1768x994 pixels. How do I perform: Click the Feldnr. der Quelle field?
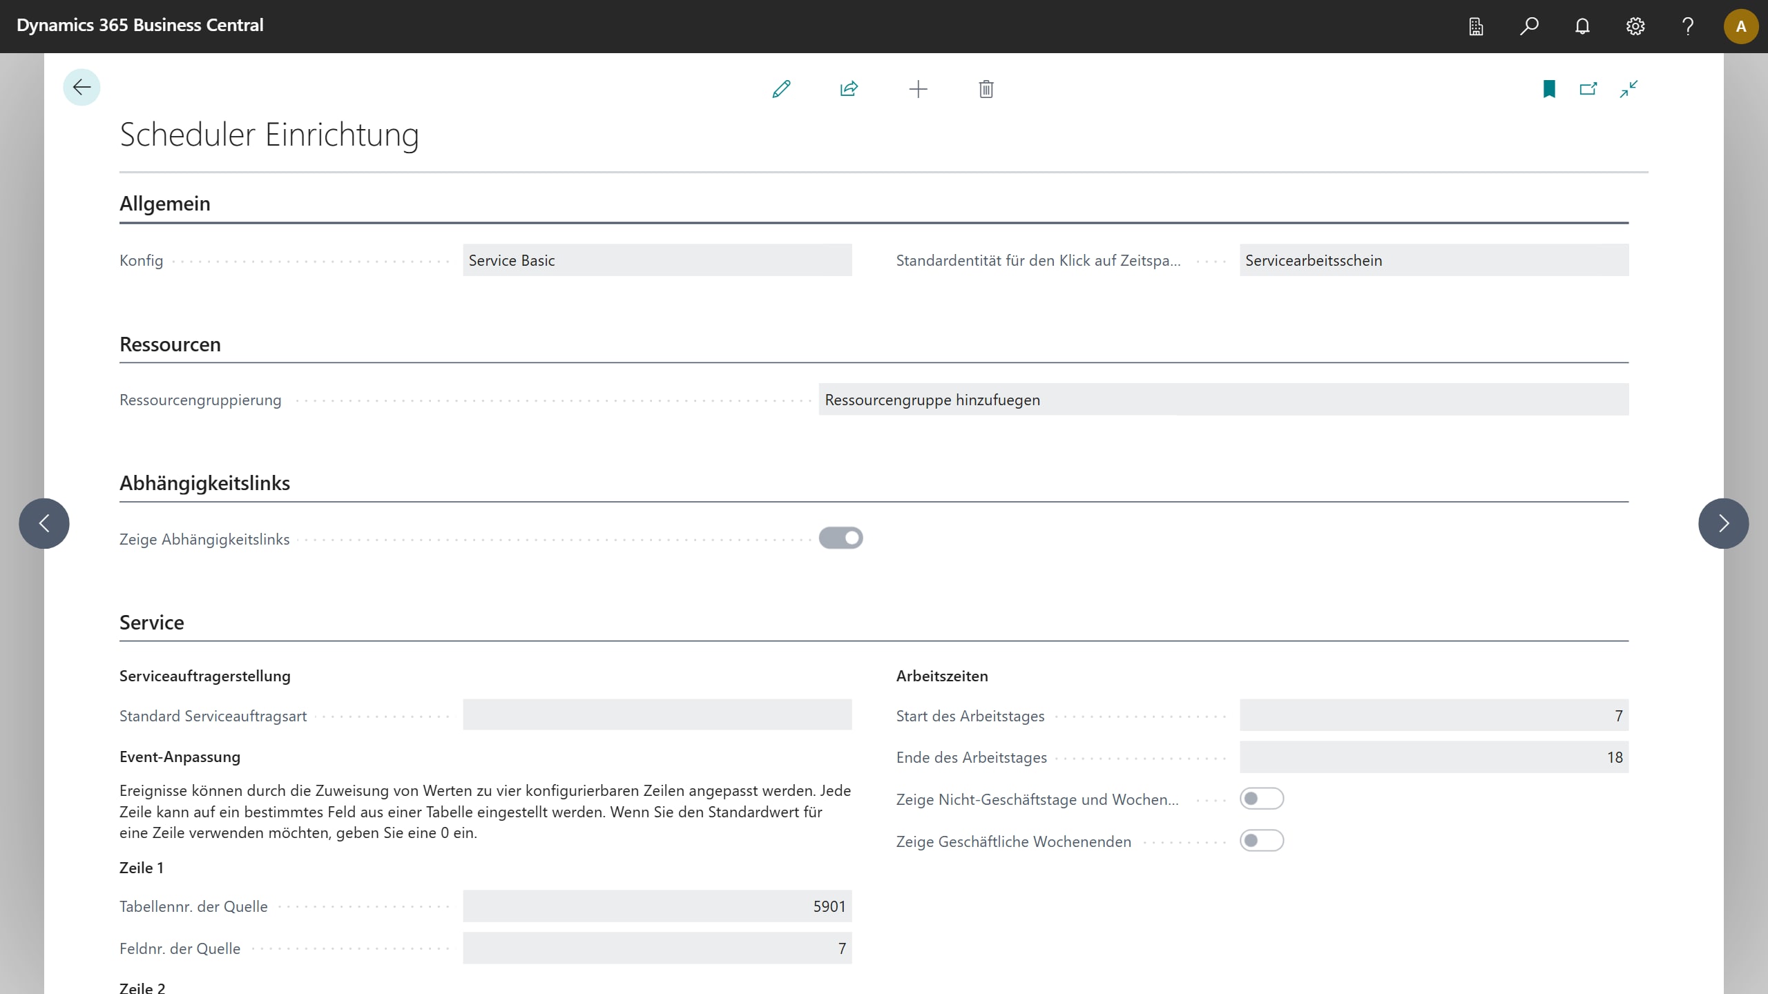tap(657, 948)
